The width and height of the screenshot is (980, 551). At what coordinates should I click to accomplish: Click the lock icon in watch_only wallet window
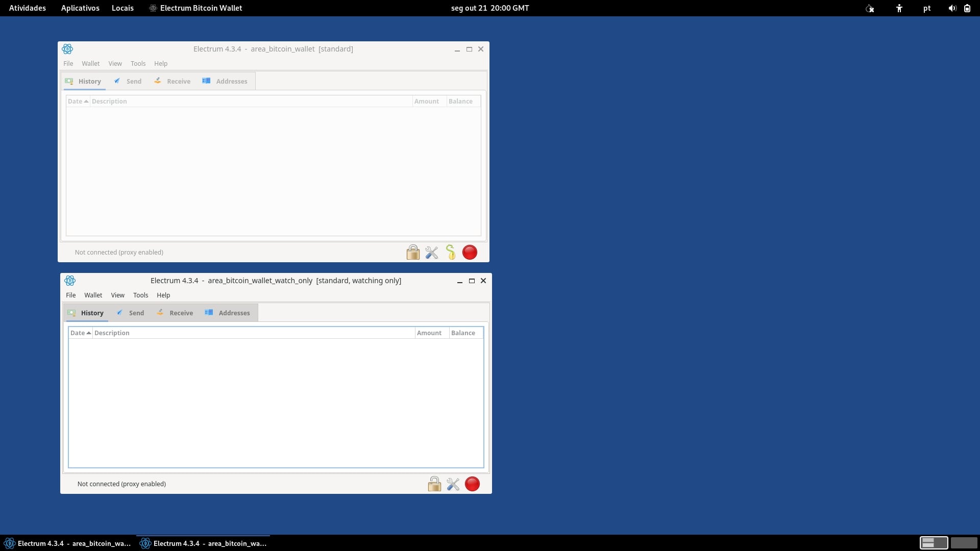point(434,484)
